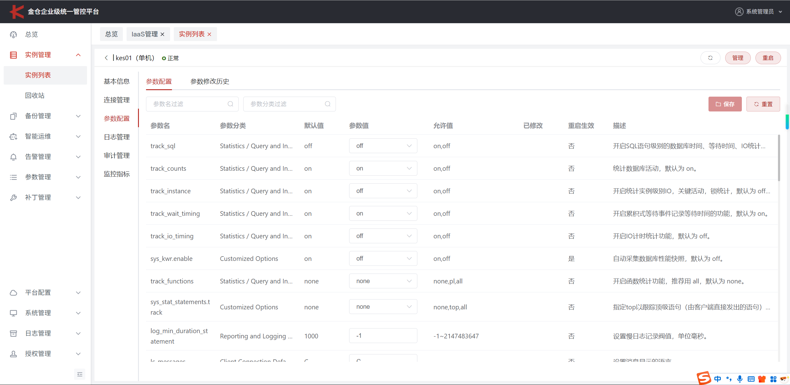Screen dimensions: 790x385
Task: Open the 总览 dashboard icon in the sidebar
Action: click(x=13, y=34)
